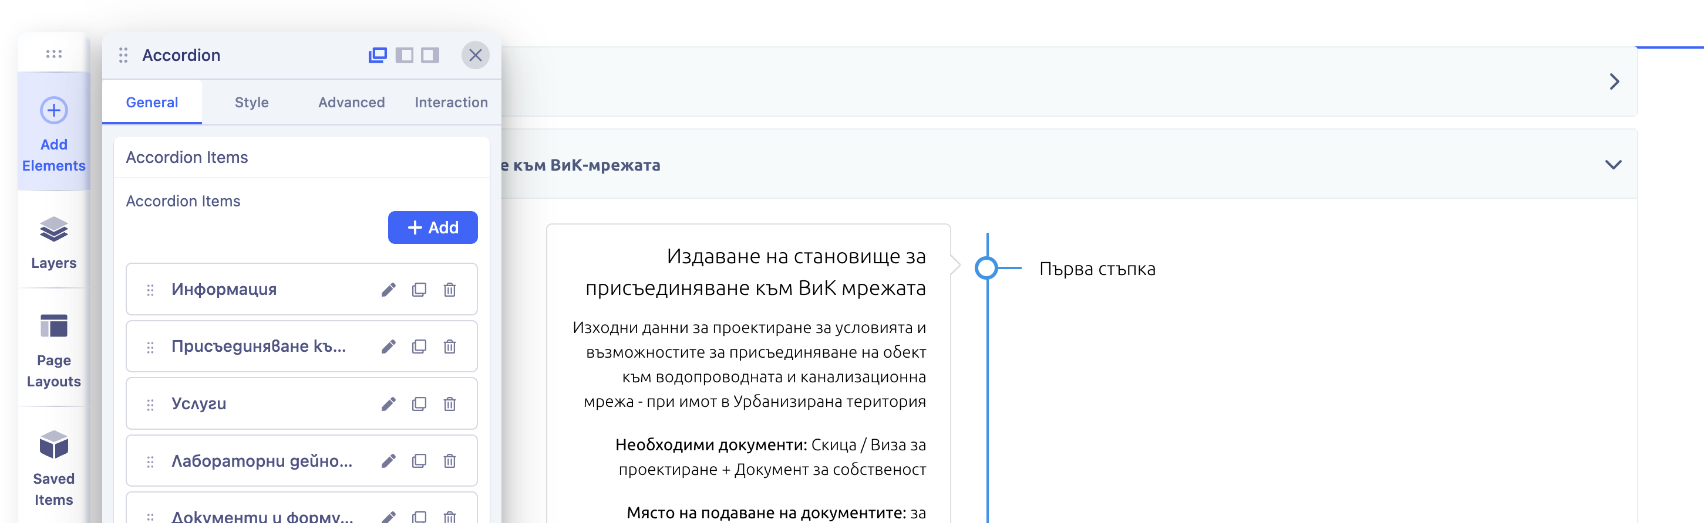This screenshot has width=1704, height=523.
Task: Click the Accordion Items section header
Action: click(302, 157)
